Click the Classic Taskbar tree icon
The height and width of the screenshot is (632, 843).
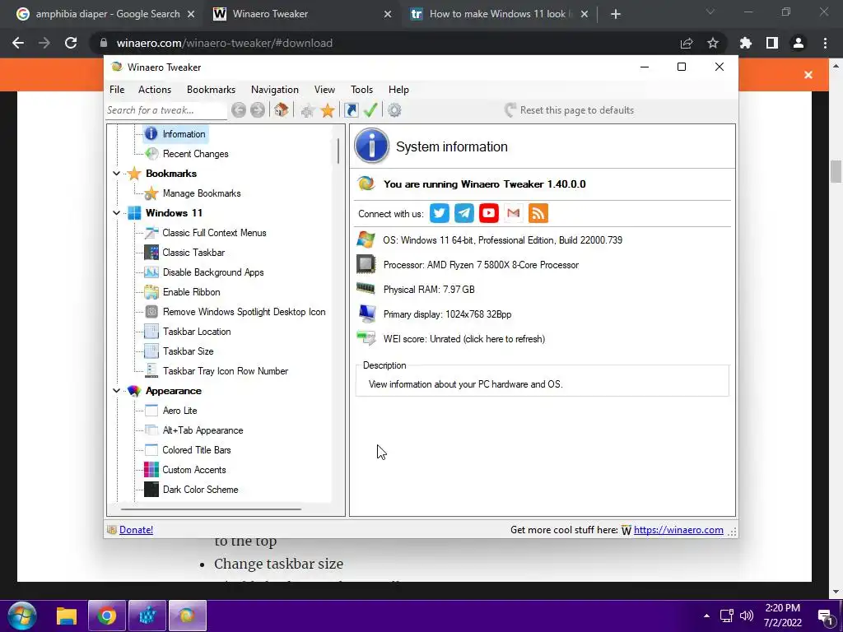151,253
